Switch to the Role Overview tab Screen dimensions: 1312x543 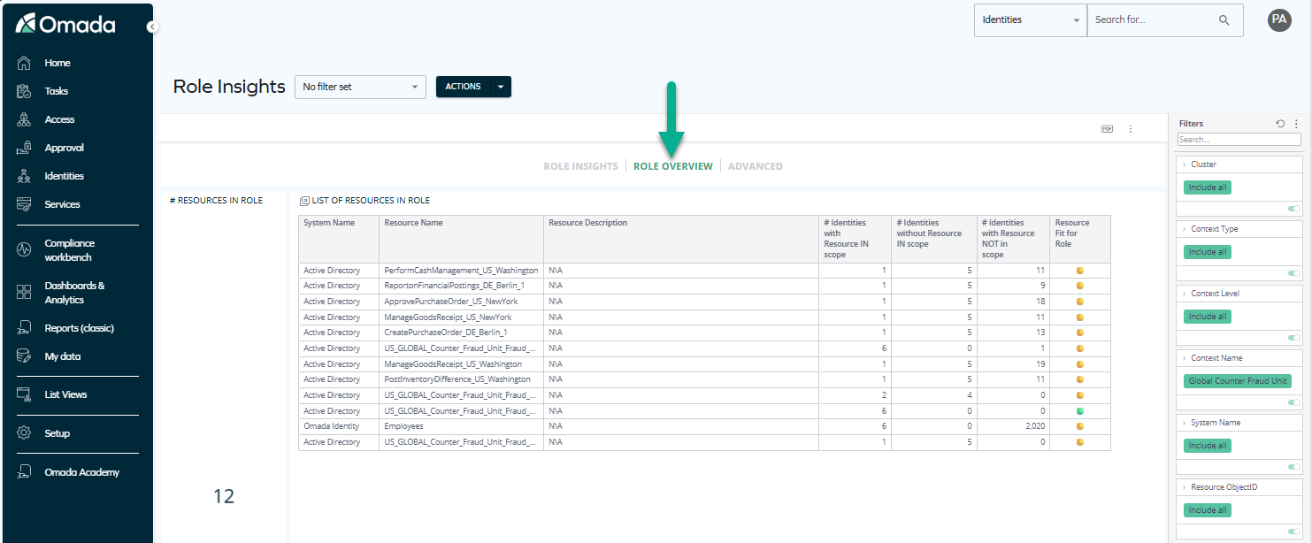673,166
